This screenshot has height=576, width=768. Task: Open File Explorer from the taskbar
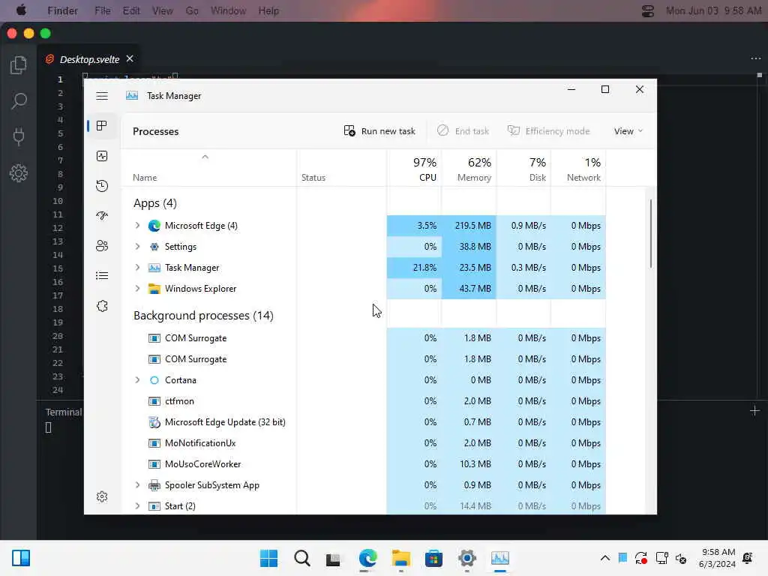coord(400,558)
